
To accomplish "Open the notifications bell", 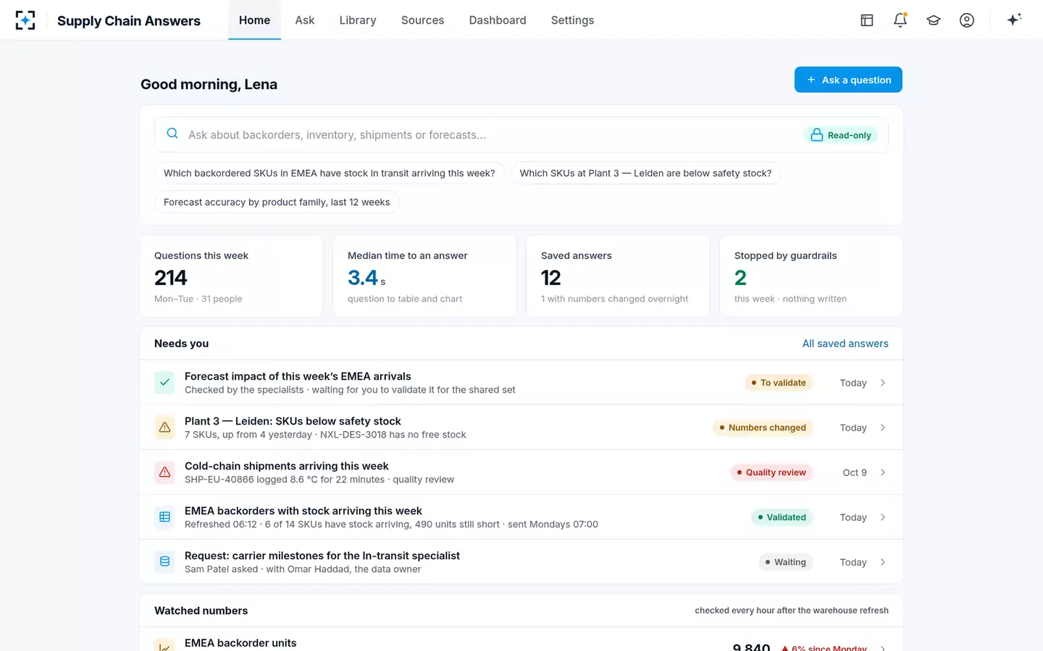I will [900, 20].
